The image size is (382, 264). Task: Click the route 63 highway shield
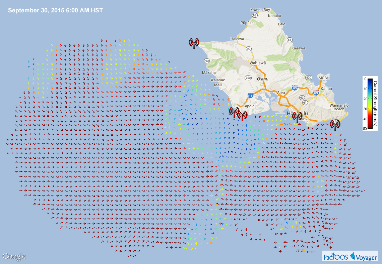[302, 98]
